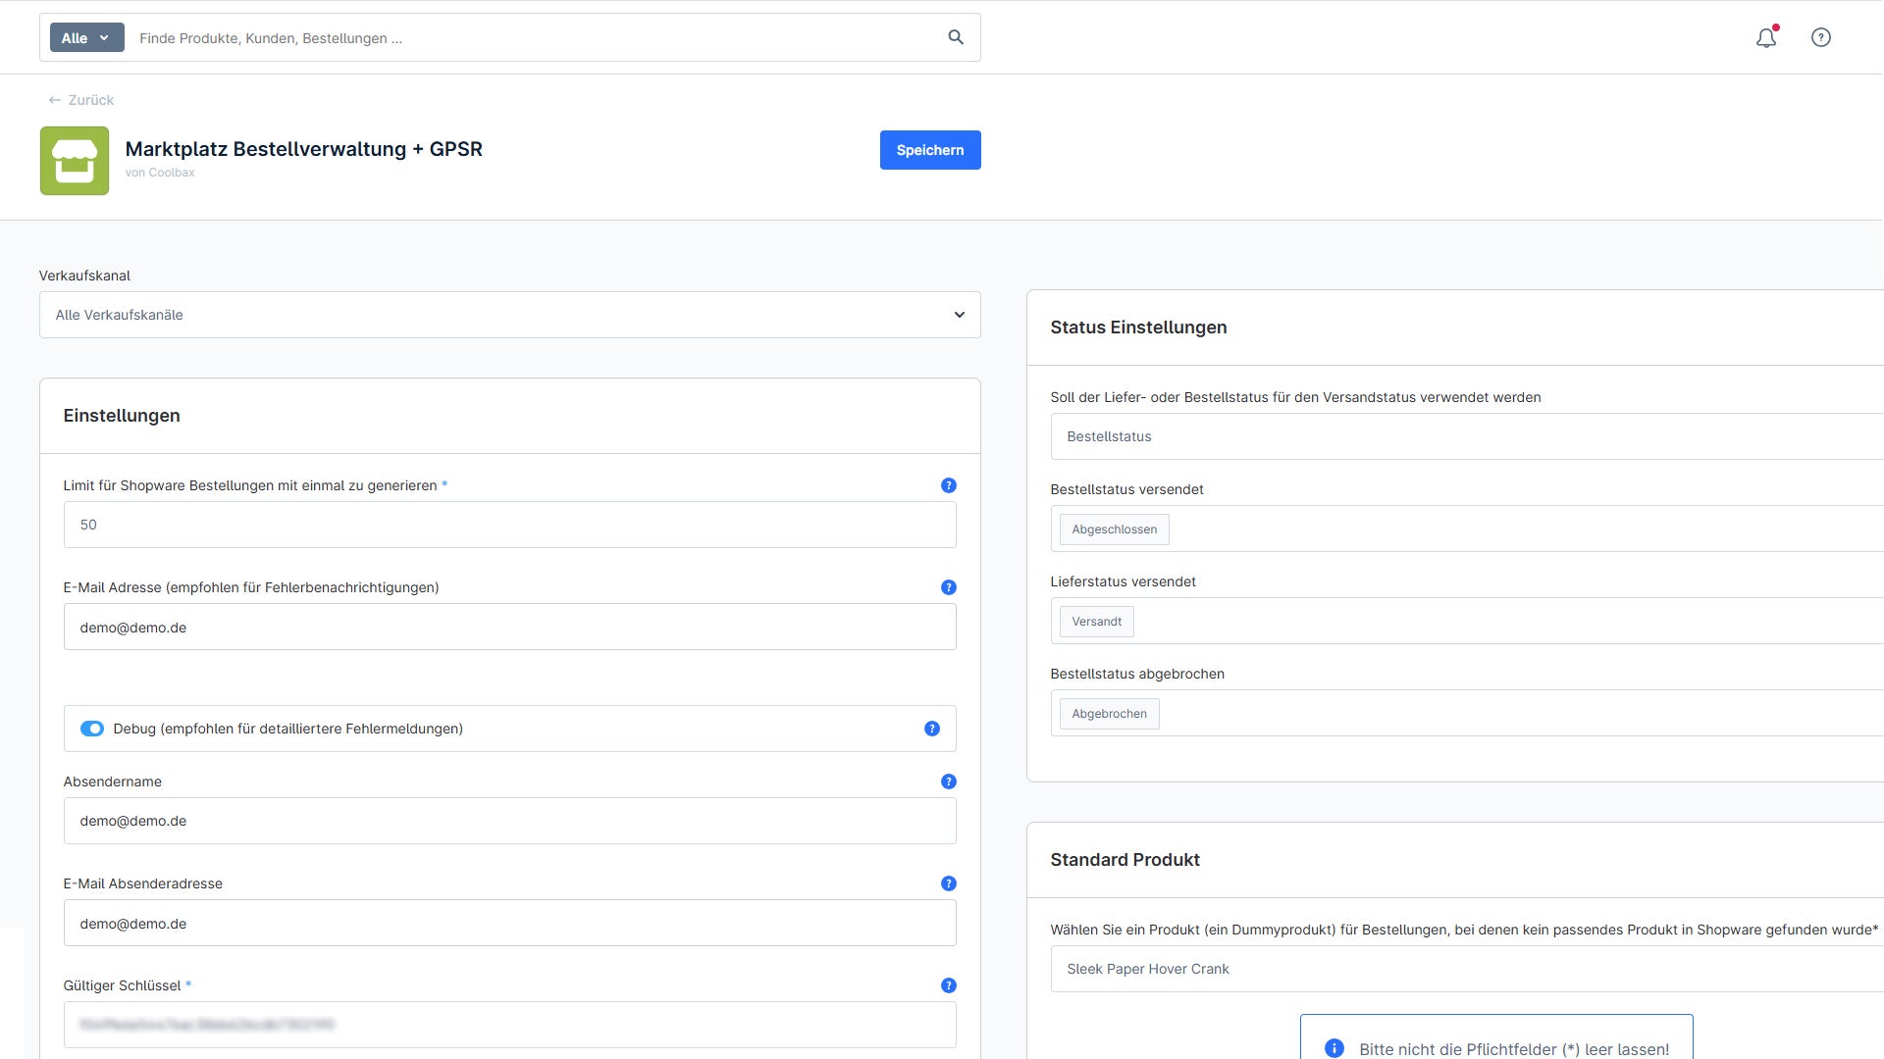
Task: Click the Gültiger Schlüssel input field
Action: (x=510, y=1025)
